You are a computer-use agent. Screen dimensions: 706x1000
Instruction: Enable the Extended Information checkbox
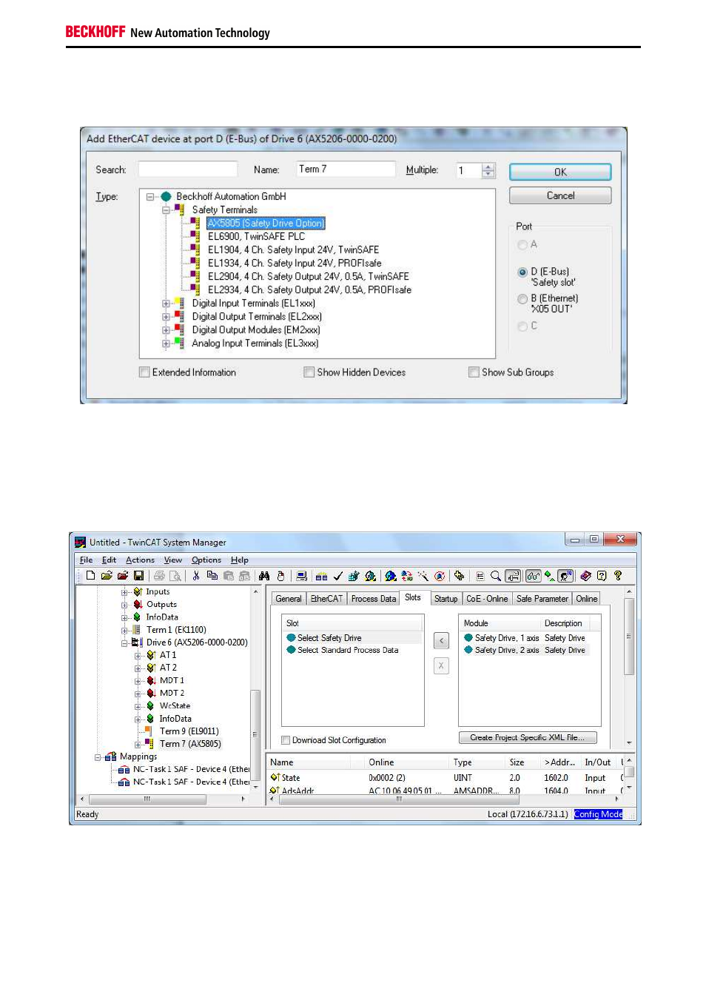144,372
